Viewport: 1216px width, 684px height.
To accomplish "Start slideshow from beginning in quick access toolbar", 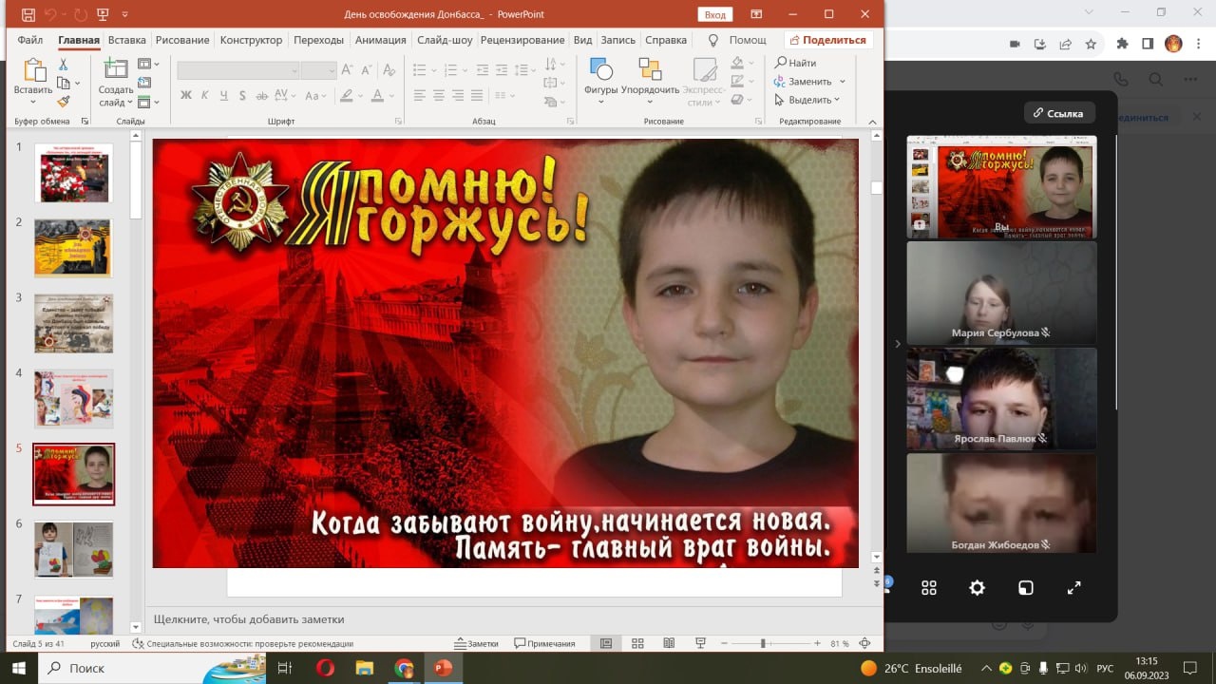I will click(104, 14).
